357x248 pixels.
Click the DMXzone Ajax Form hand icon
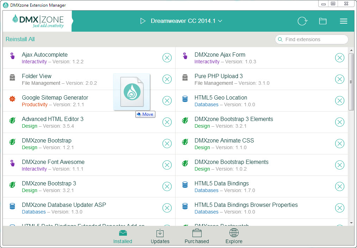click(x=185, y=56)
